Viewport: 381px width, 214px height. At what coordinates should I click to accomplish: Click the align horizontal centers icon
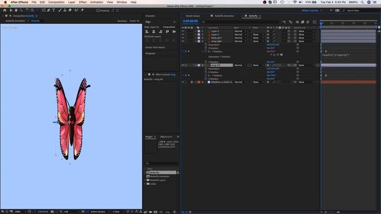pyautogui.click(x=154, y=32)
